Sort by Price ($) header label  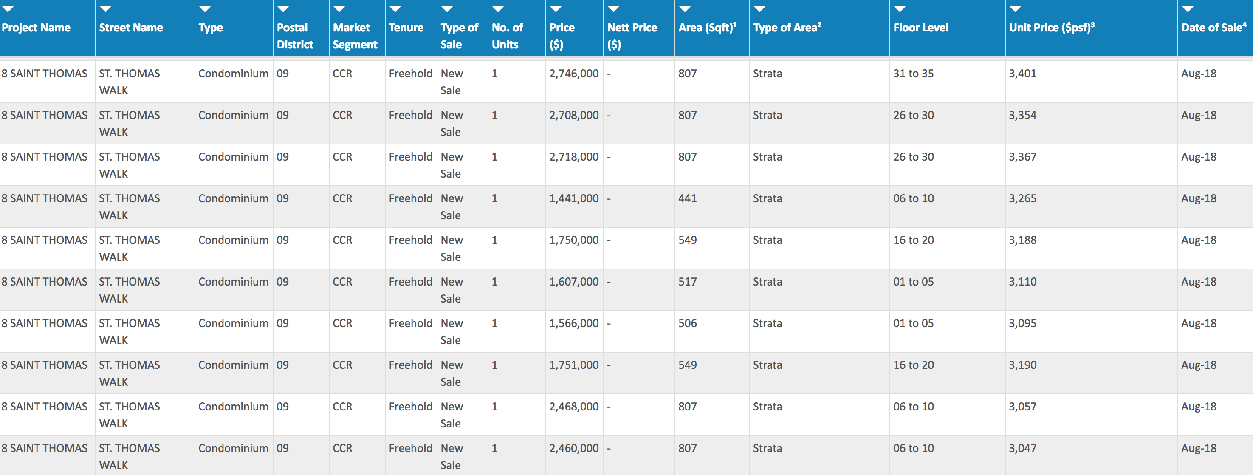[x=562, y=36]
